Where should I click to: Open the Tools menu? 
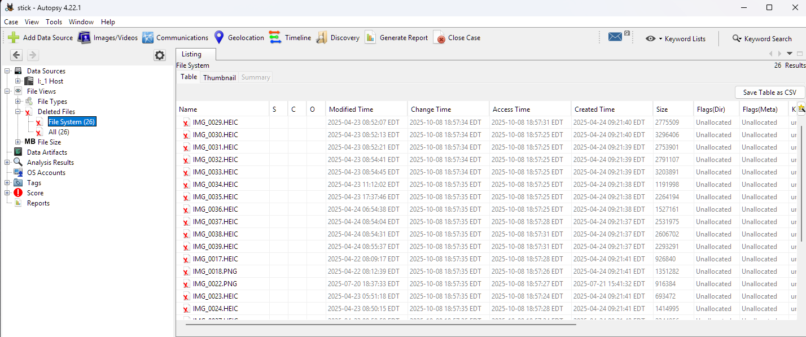(x=54, y=22)
